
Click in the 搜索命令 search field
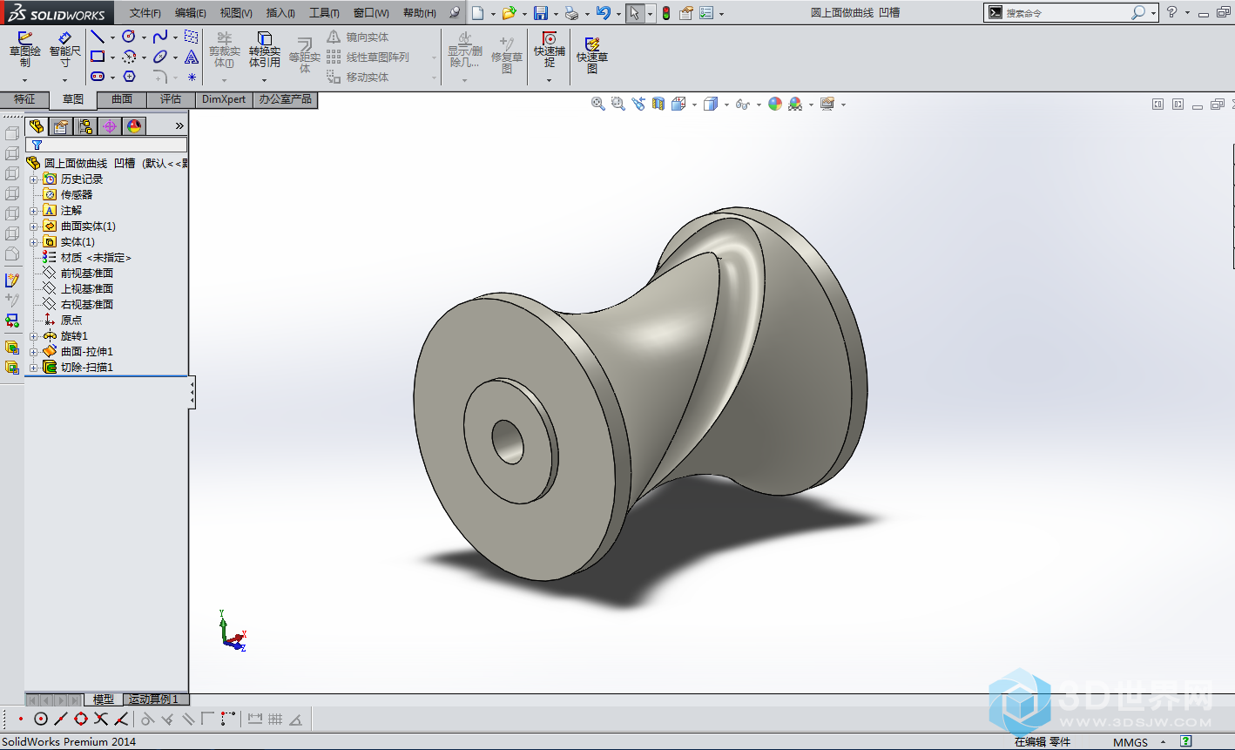click(1065, 13)
